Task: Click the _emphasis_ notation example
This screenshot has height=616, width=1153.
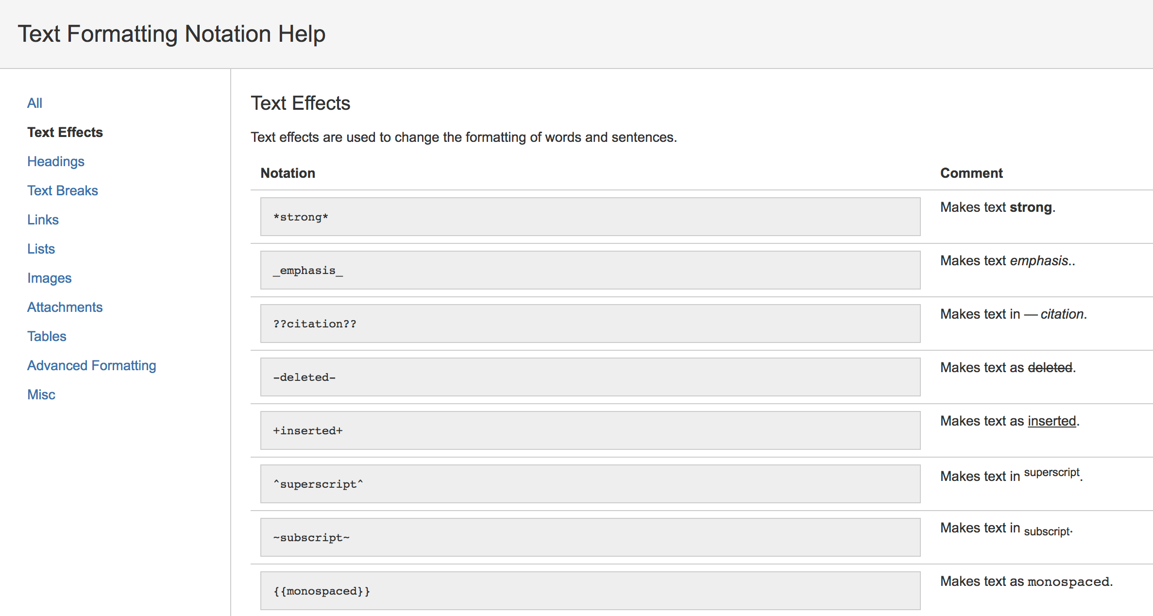Action: point(590,270)
